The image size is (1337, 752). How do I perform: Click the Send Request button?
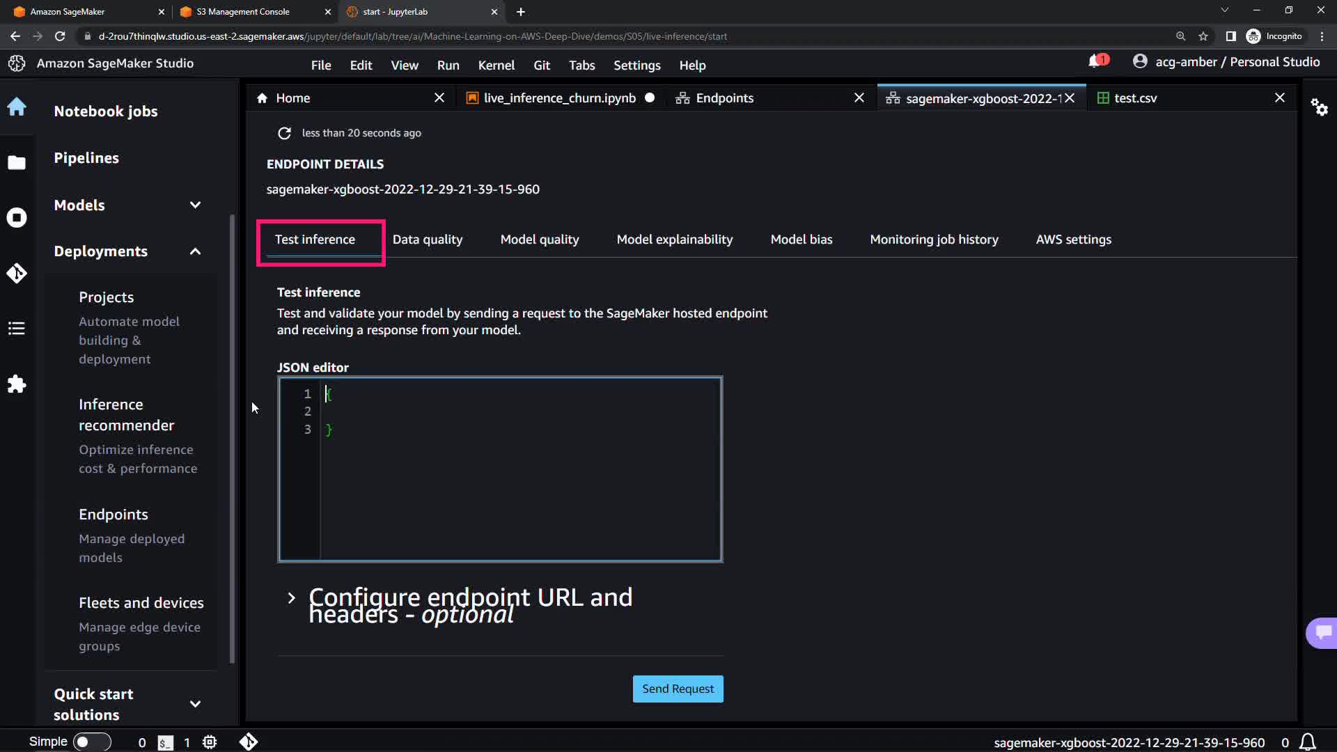tap(678, 689)
